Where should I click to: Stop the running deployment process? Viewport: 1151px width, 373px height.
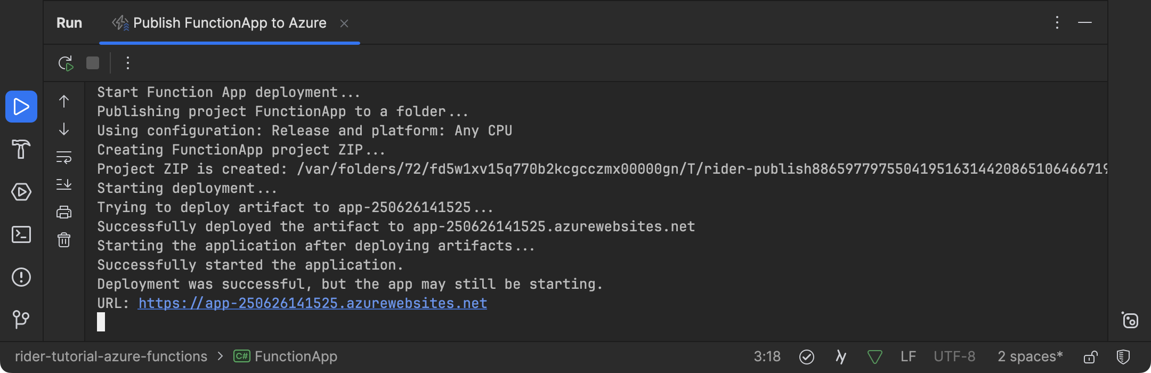[x=92, y=62]
